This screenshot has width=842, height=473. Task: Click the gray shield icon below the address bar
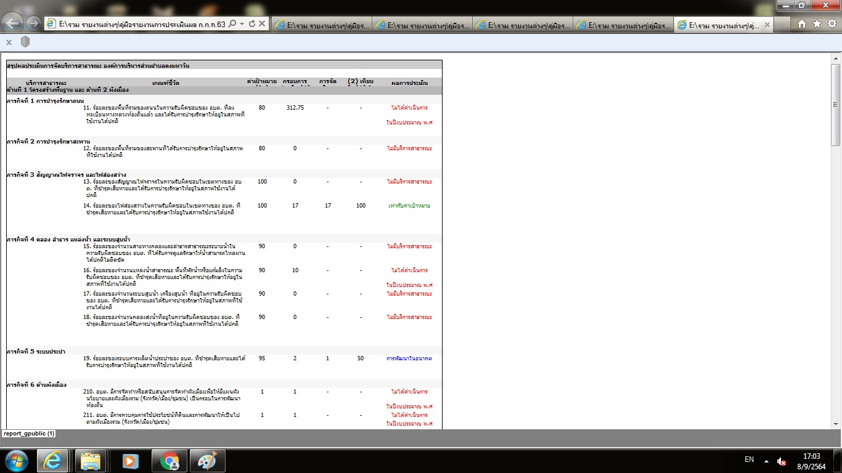[x=25, y=42]
